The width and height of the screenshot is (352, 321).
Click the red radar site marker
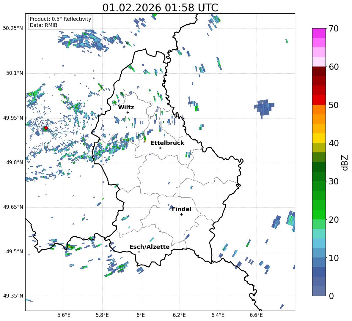46,128
